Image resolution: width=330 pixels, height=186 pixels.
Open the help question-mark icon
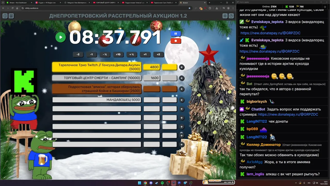pyautogui.click(x=231, y=16)
